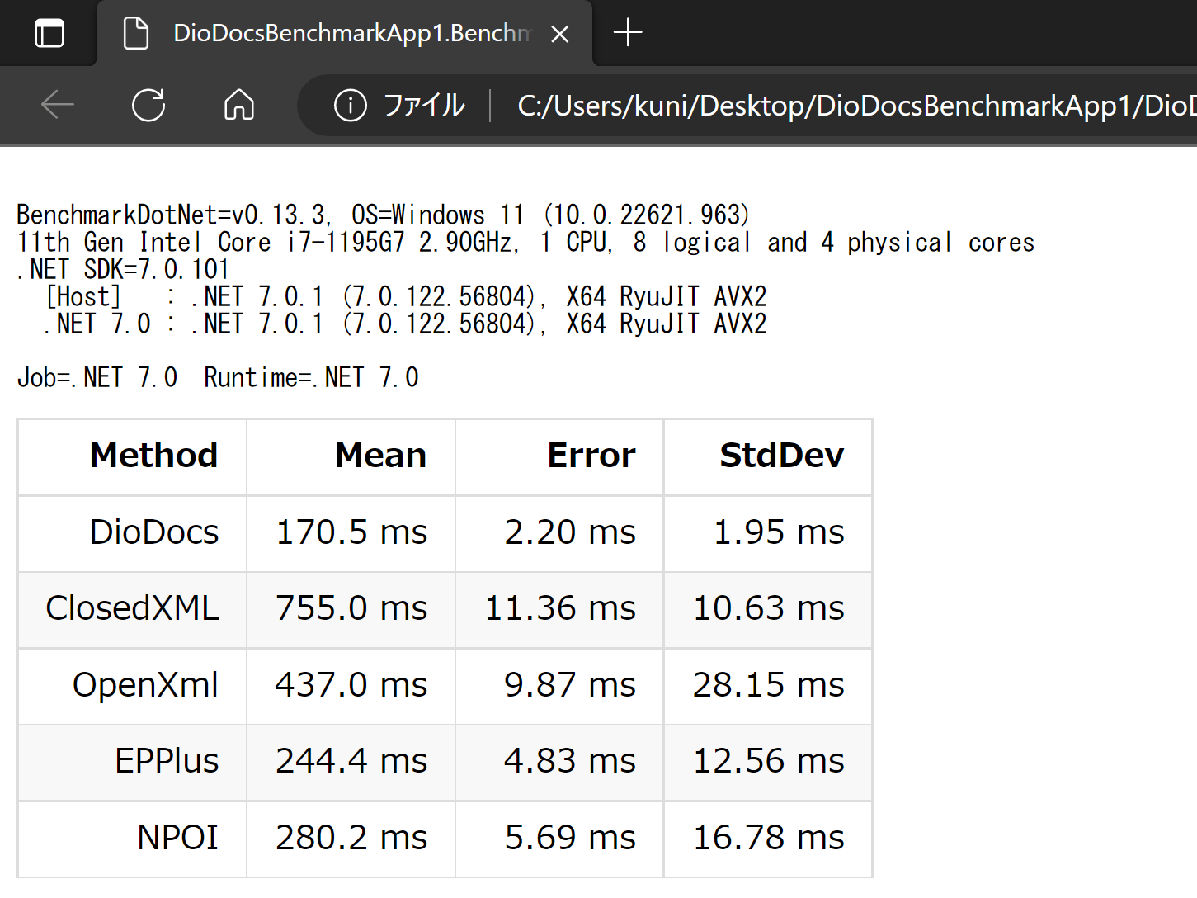Click the page icon on the tab
The height and width of the screenshot is (898, 1197).
tap(136, 33)
